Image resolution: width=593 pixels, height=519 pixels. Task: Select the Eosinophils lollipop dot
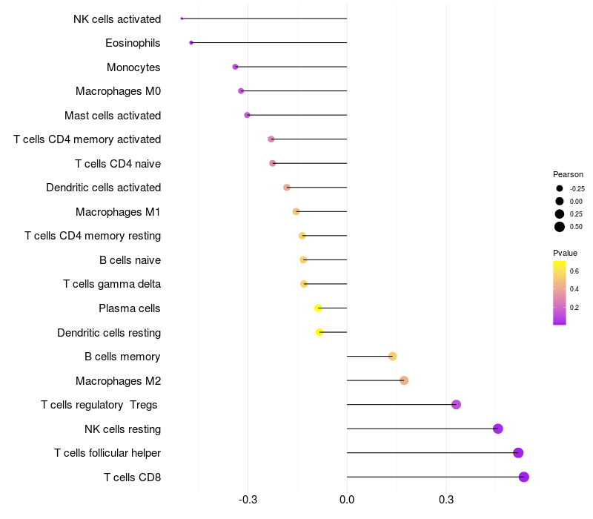(191, 43)
